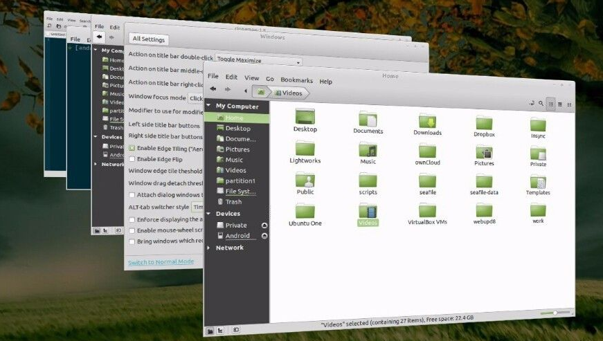Open the title bar double-click action dropdown
The image size is (603, 341).
coord(258,60)
